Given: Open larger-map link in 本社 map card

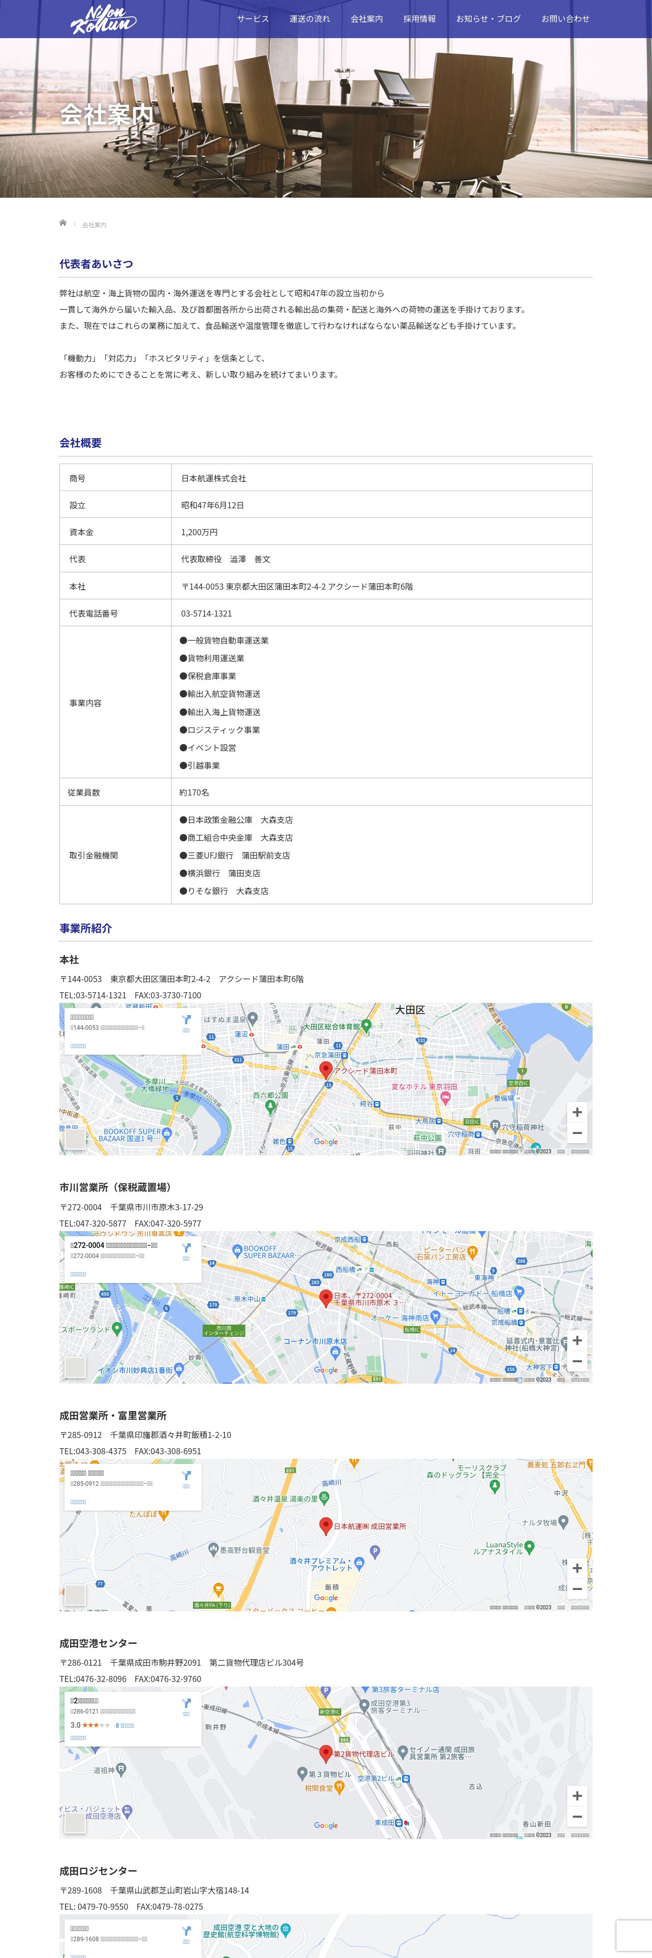Looking at the screenshot, I should click(78, 1046).
